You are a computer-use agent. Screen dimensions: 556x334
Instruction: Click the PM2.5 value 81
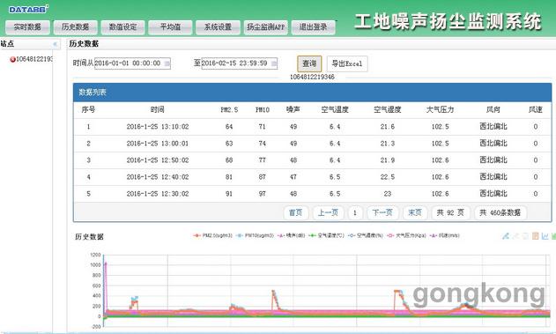[229, 177]
